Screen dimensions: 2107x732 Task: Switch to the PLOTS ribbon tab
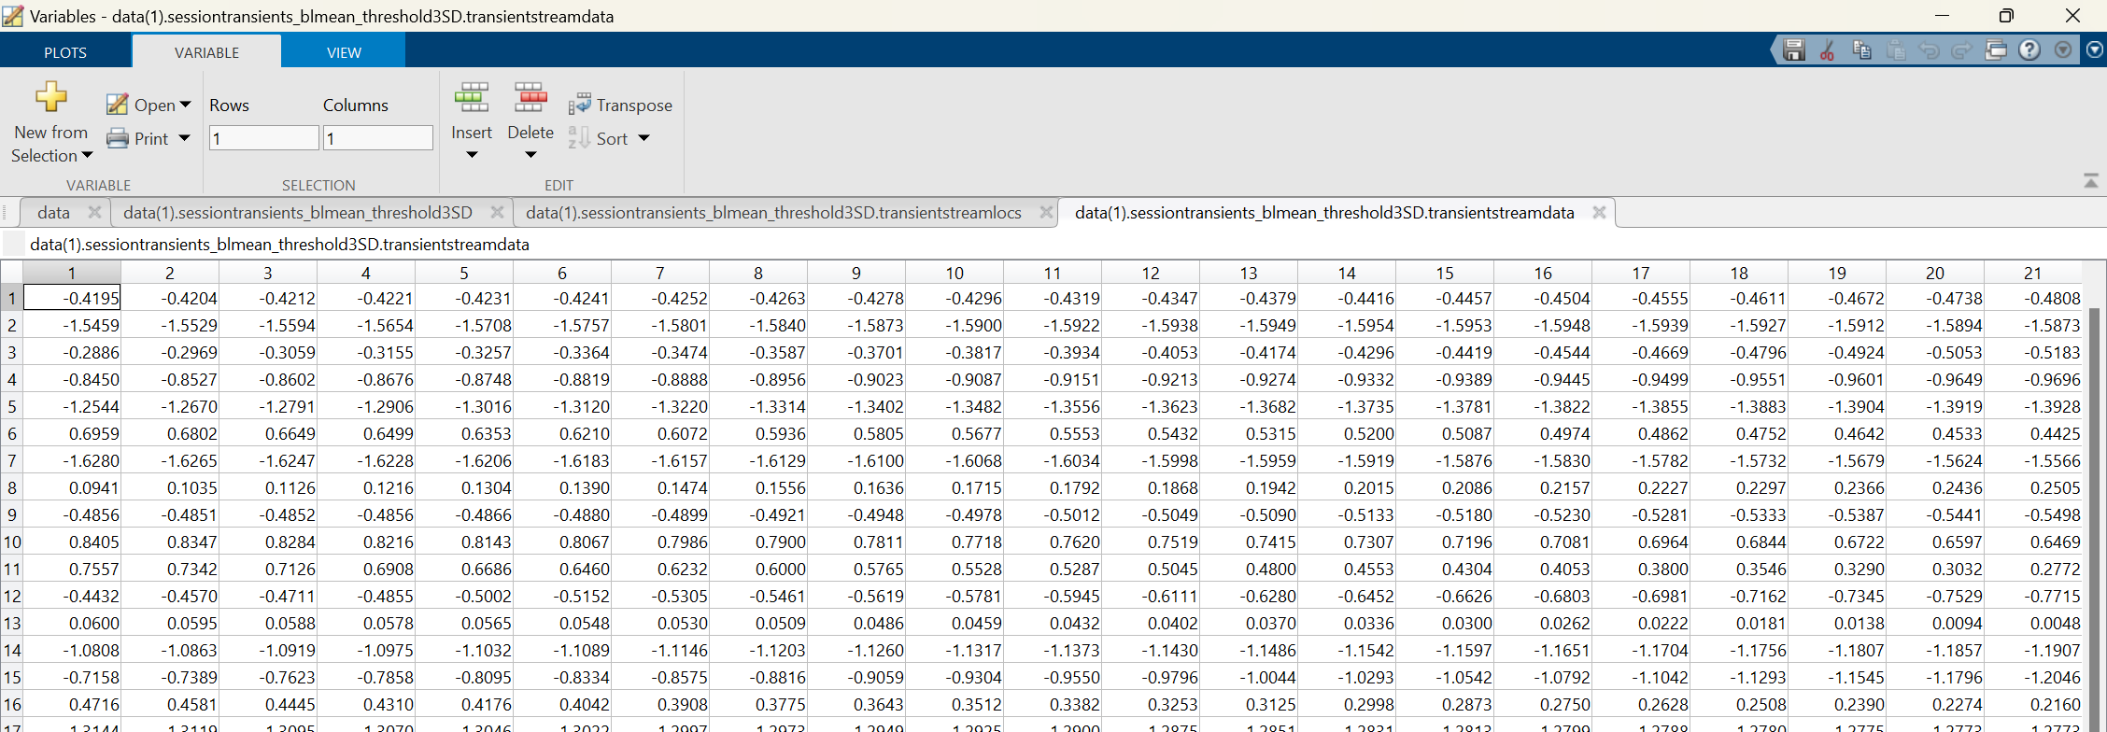coord(65,52)
